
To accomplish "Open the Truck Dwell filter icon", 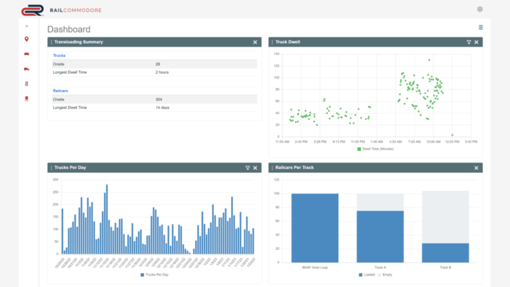I will (469, 42).
